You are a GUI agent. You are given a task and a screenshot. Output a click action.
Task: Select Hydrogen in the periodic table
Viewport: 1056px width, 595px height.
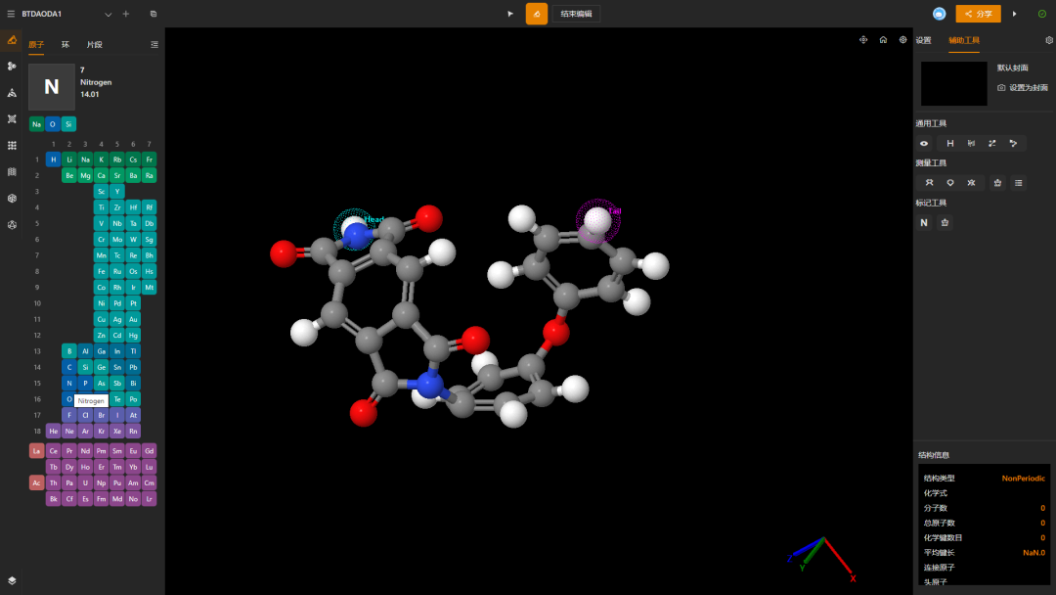tap(53, 160)
